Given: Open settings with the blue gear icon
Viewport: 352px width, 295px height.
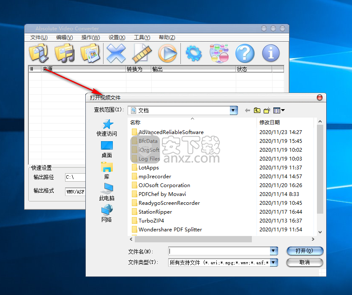Looking at the screenshot, I should (x=194, y=53).
